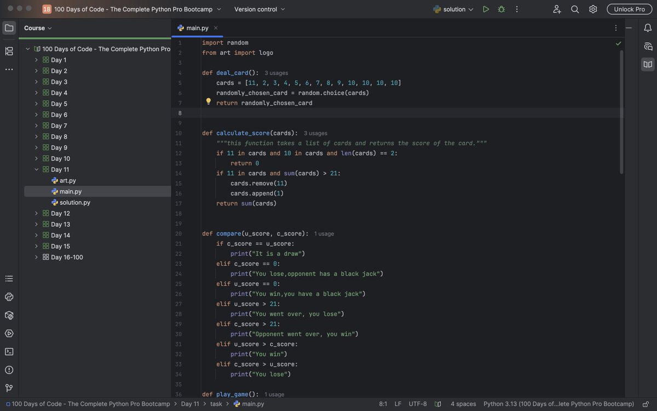Click the Unlock Pro button
This screenshot has height=411, width=657.
(x=629, y=9)
